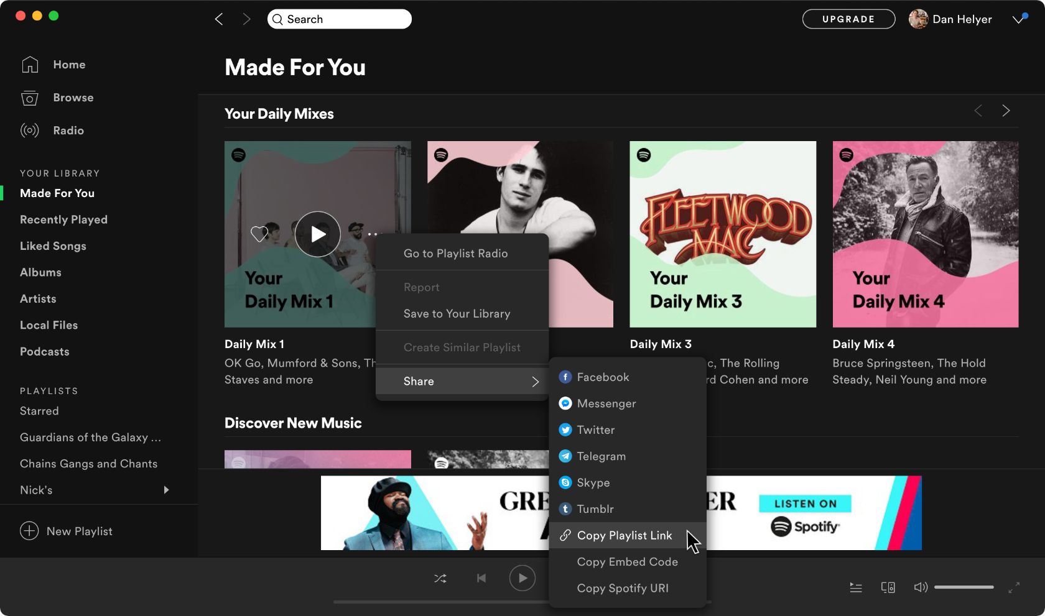Expand the Nick's playlist folder

[x=166, y=490]
